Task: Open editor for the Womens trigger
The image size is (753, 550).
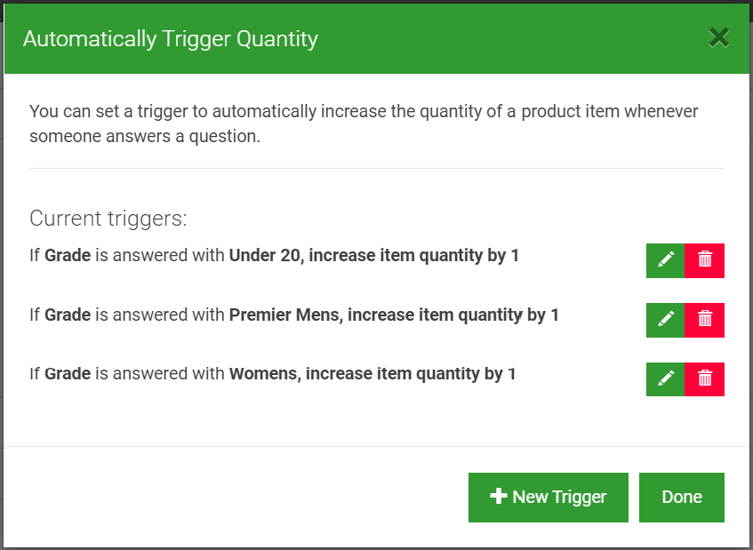Action: [665, 379]
